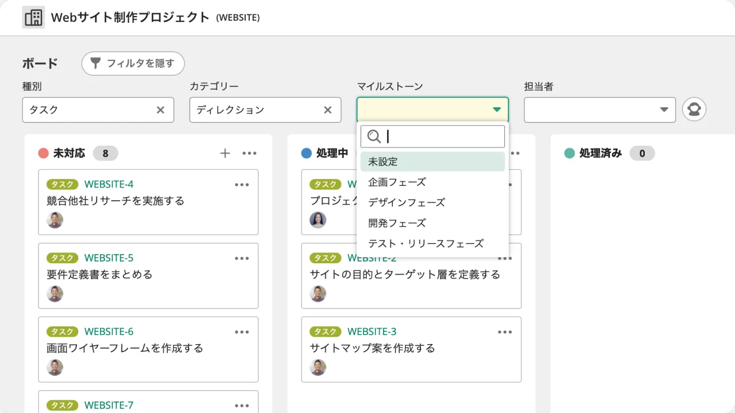This screenshot has height=413, width=735.
Task: Open WEBSITE-3 card options menu
Action: click(x=505, y=332)
